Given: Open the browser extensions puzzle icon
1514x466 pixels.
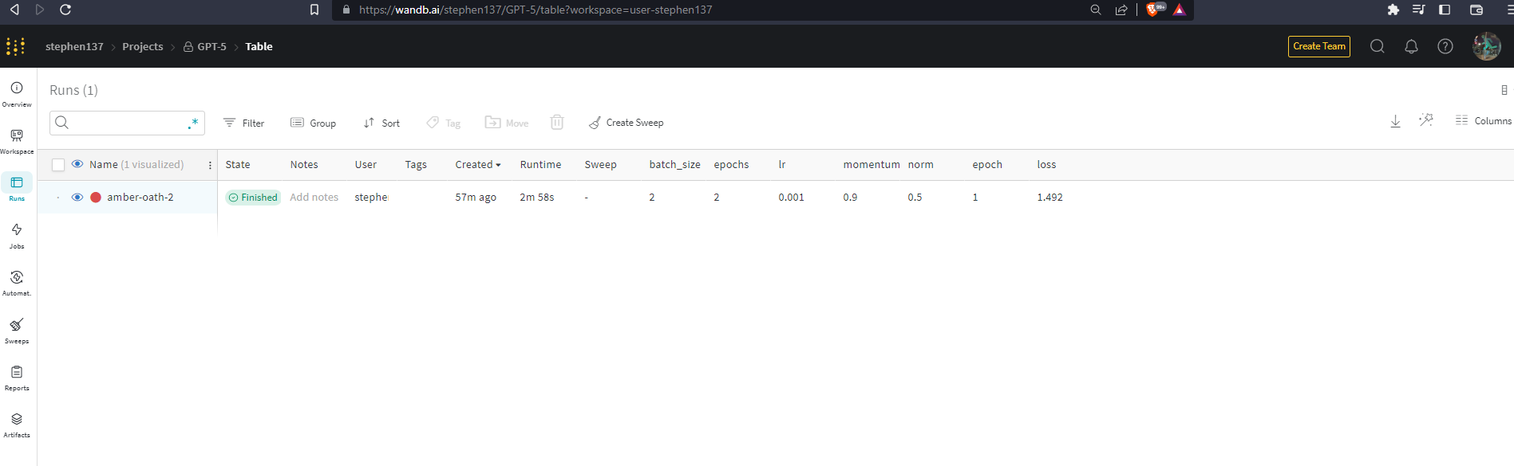Looking at the screenshot, I should (1393, 10).
